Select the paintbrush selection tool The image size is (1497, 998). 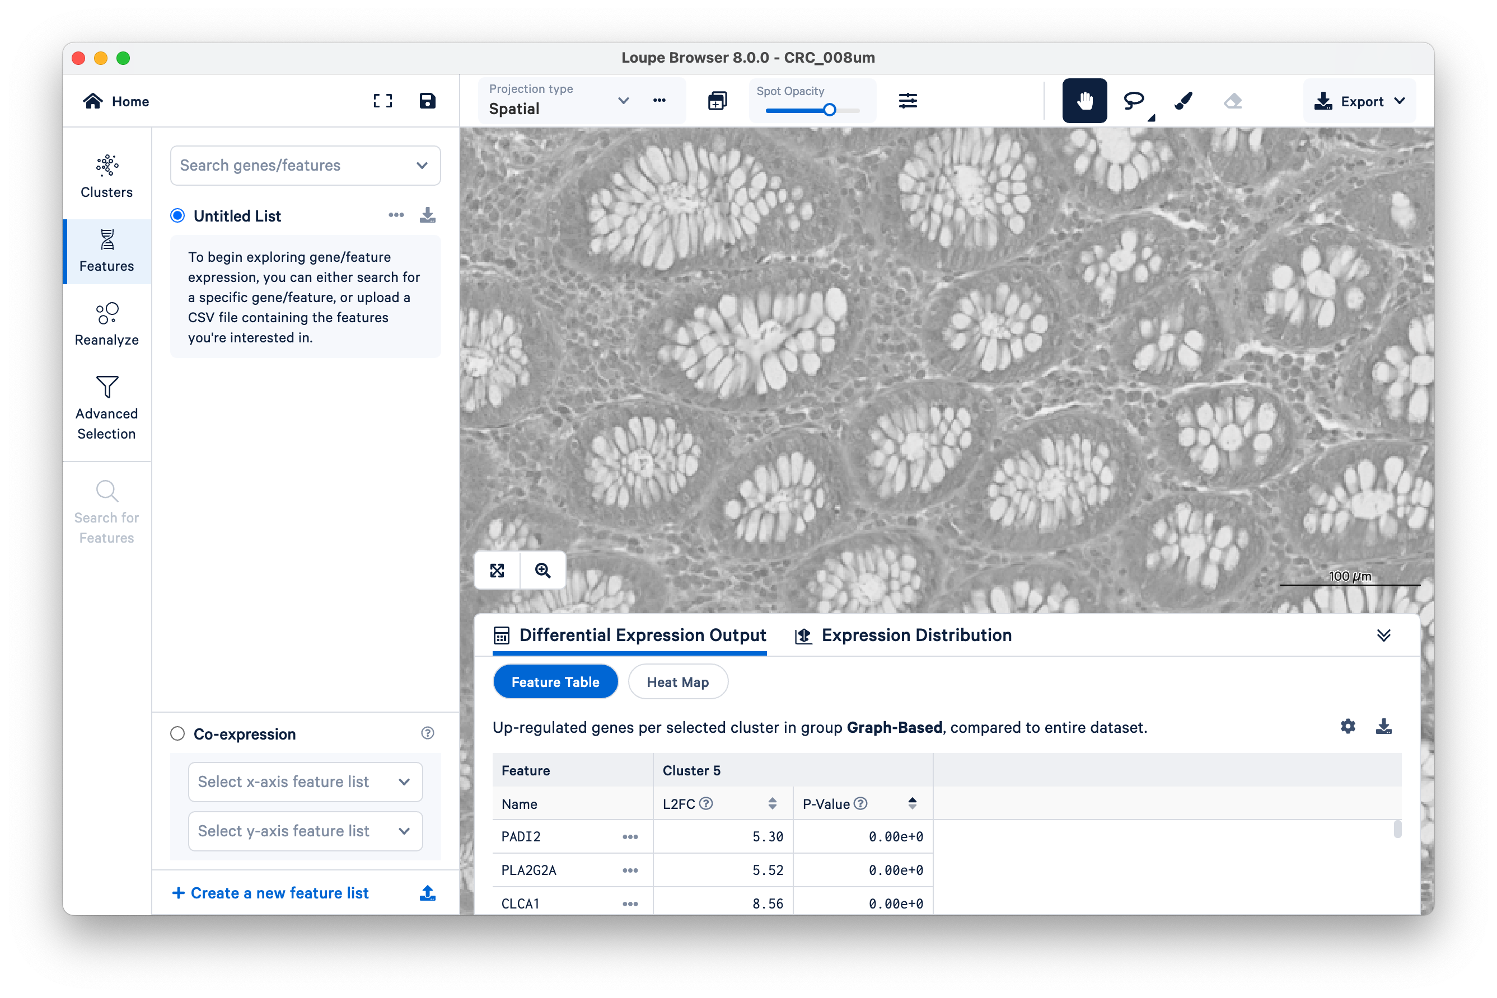pyautogui.click(x=1183, y=101)
